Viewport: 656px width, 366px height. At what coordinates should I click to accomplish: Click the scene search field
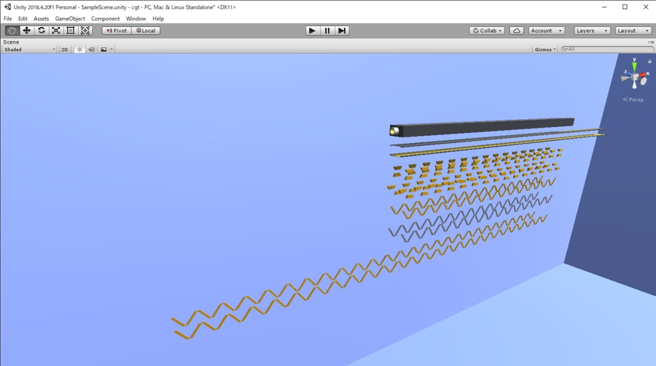tap(607, 49)
